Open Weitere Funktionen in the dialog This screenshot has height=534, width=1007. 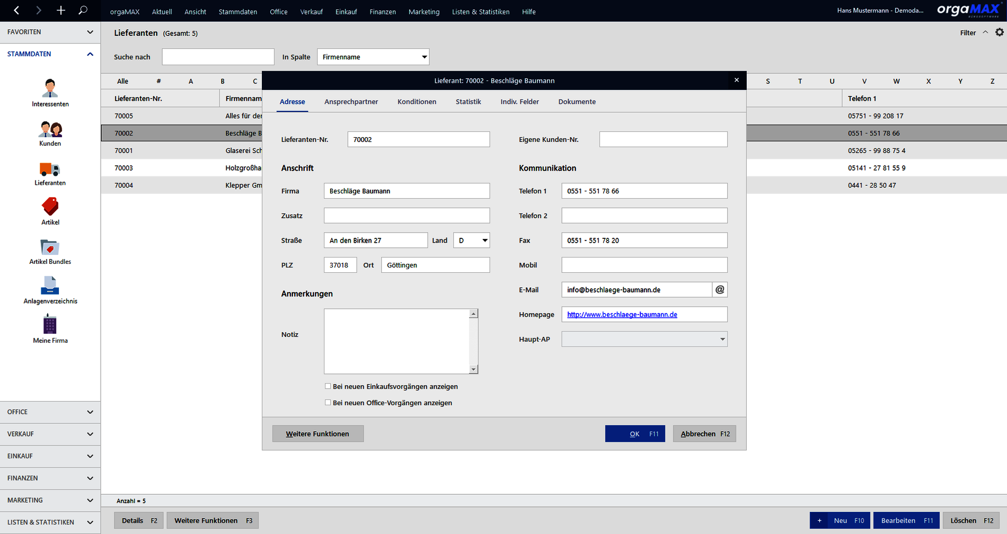318,434
